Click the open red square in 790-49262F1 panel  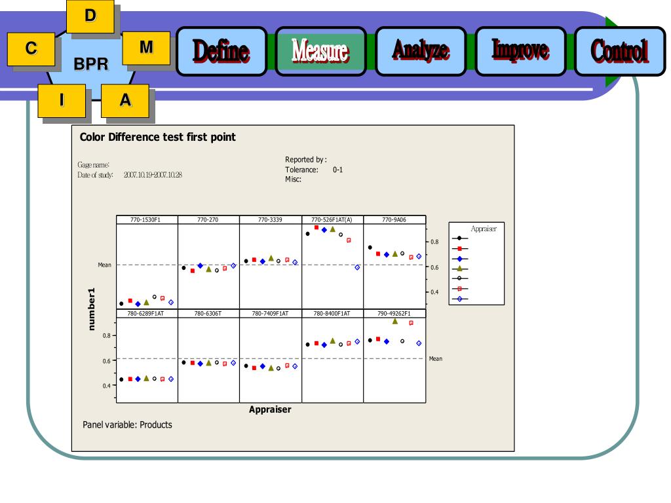click(x=412, y=324)
